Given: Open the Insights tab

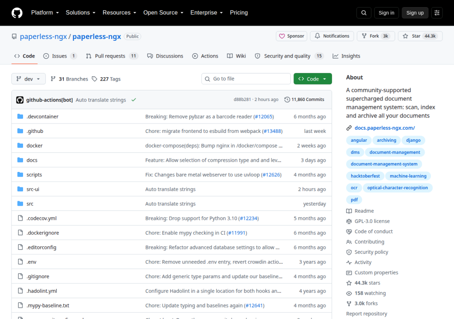Looking at the screenshot, I should [x=346, y=56].
